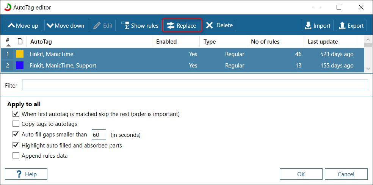This screenshot has width=373, height=185.
Task: Toggle 'Auto fill gaps smaller than' checkbox
Action: 16,134
